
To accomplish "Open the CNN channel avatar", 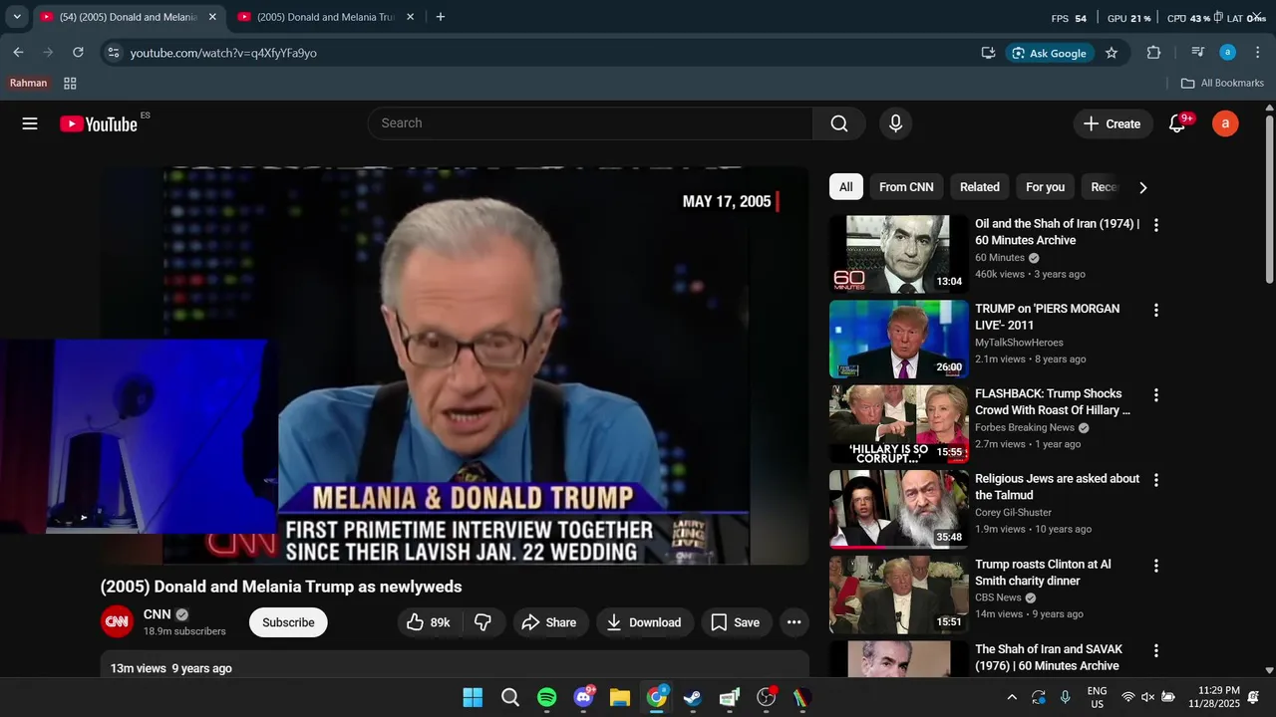I will [117, 622].
